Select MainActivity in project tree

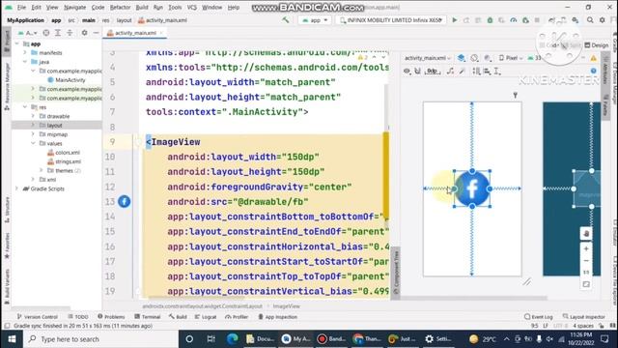click(70, 80)
